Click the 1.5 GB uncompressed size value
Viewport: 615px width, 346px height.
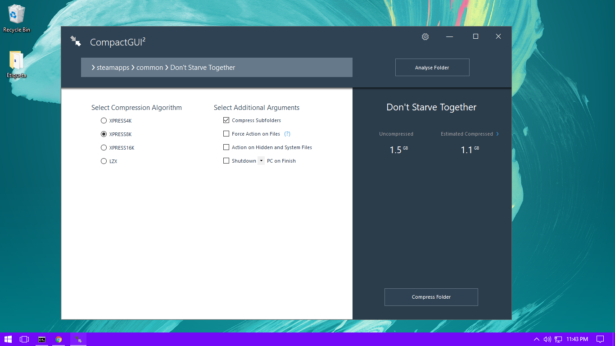399,150
